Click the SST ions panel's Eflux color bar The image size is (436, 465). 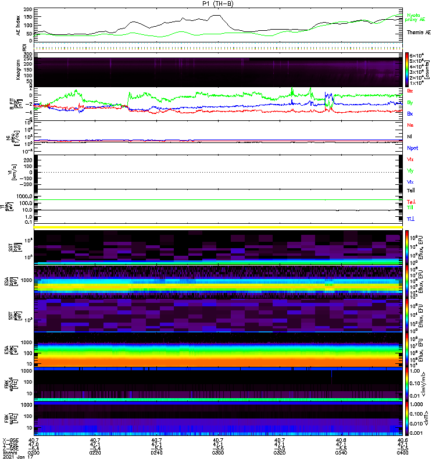(407, 248)
